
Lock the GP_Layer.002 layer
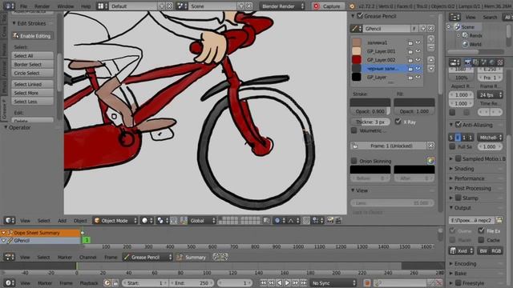[x=410, y=60]
